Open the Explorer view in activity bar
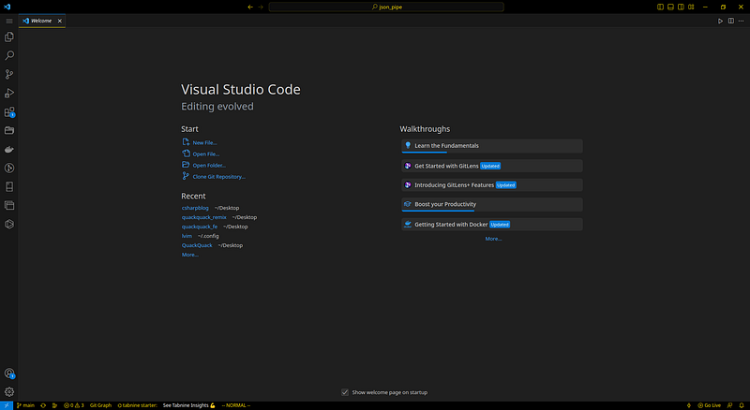 coord(9,37)
